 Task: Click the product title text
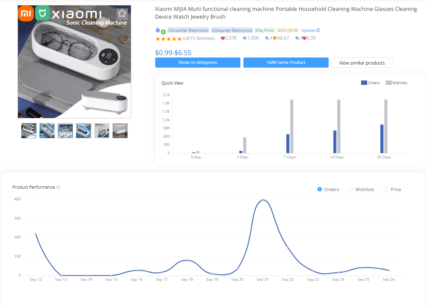click(x=286, y=13)
